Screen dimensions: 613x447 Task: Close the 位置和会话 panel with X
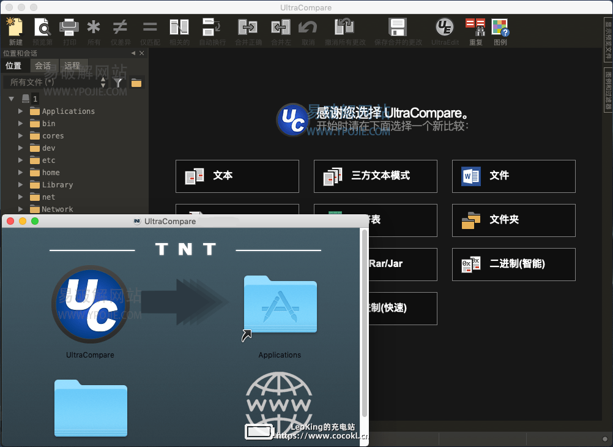141,53
